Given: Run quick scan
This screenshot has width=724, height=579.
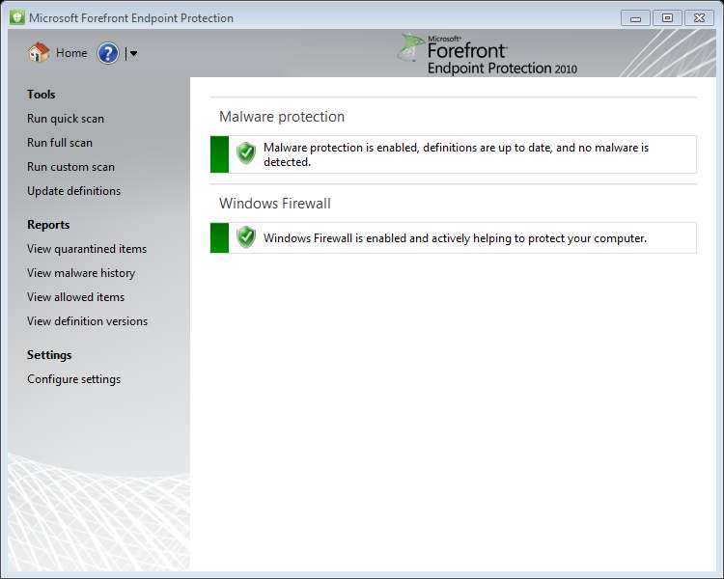Looking at the screenshot, I should (x=66, y=119).
